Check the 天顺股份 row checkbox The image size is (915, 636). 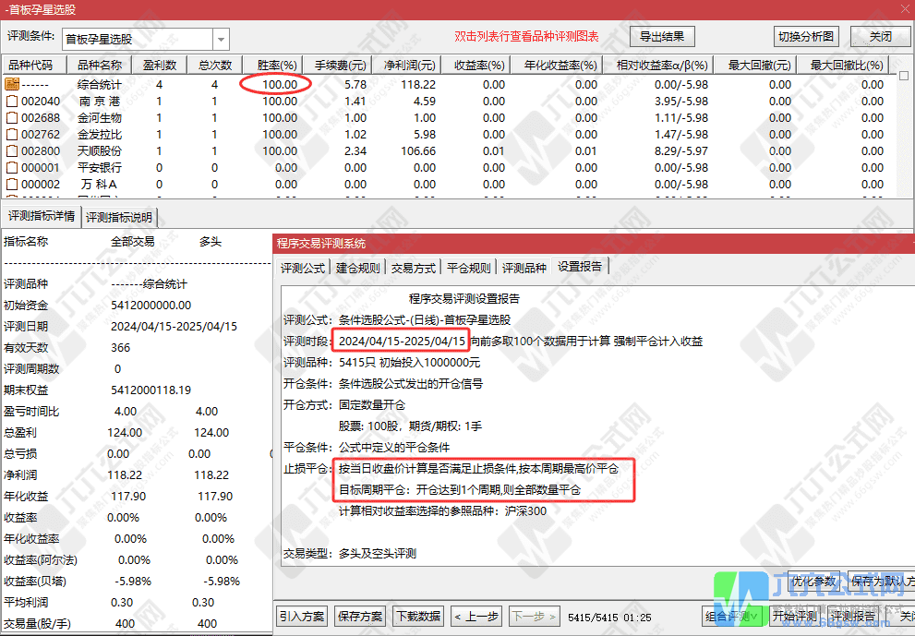click(x=11, y=150)
